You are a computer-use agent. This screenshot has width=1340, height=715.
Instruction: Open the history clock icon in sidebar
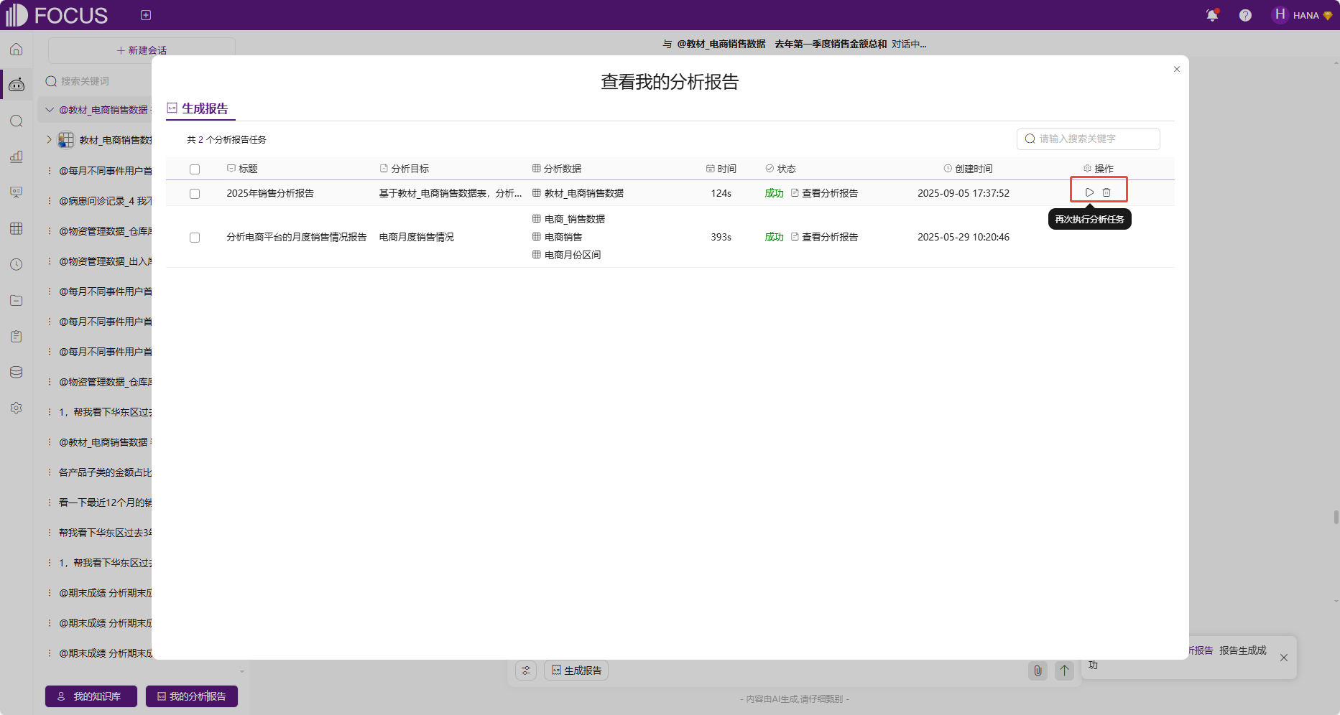pos(16,263)
